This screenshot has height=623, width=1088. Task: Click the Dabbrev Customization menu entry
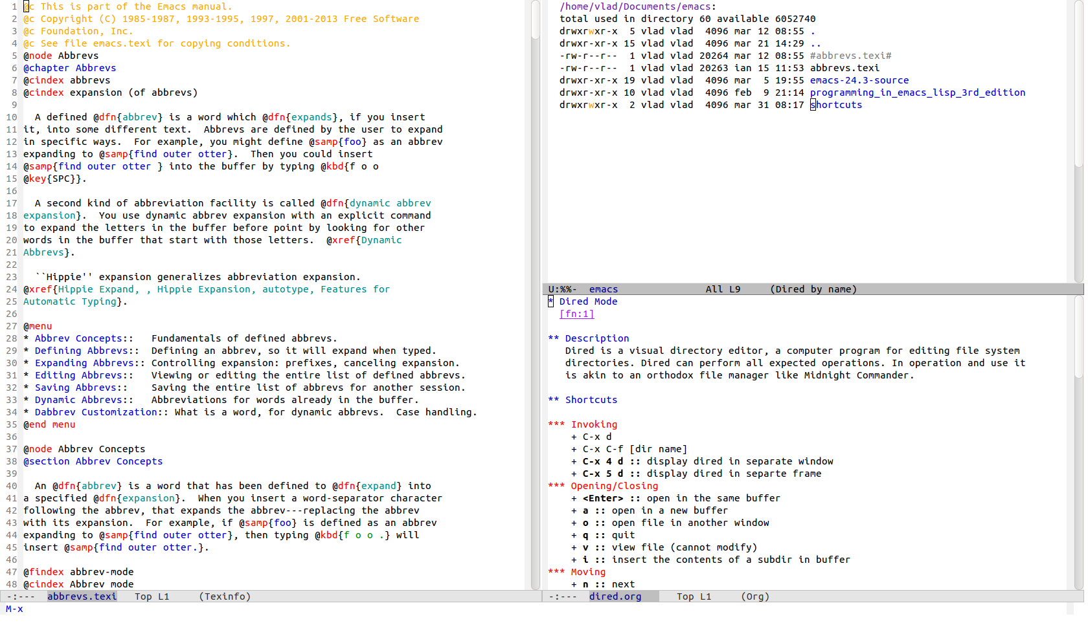(x=250, y=412)
